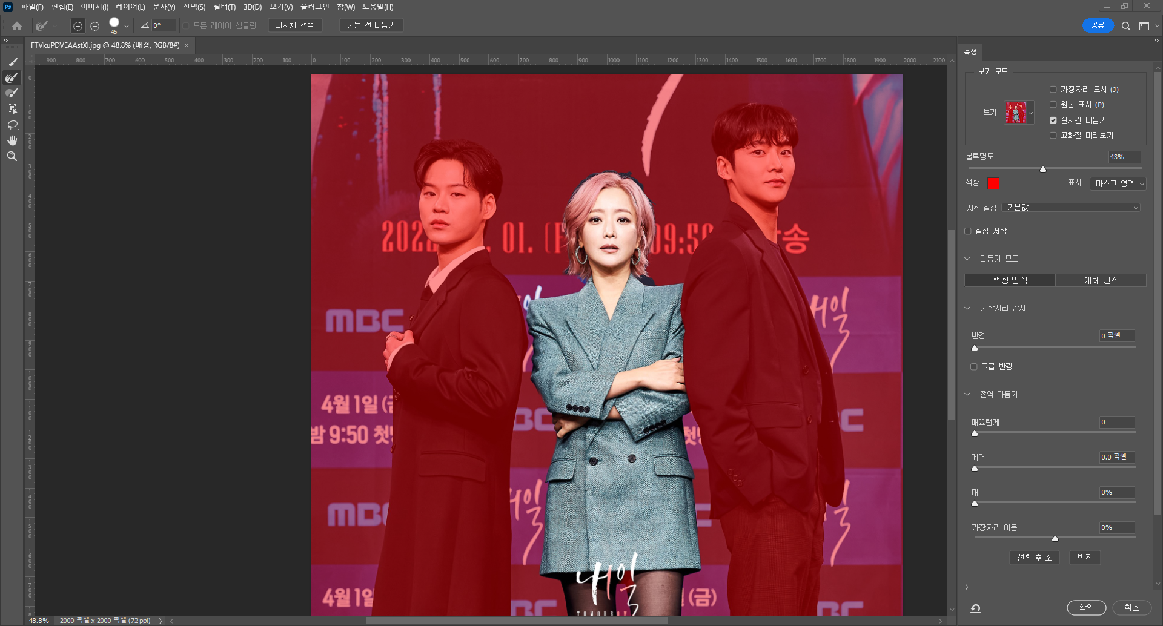
Task: Collapse the 가장자리 감지 section
Action: (x=967, y=308)
